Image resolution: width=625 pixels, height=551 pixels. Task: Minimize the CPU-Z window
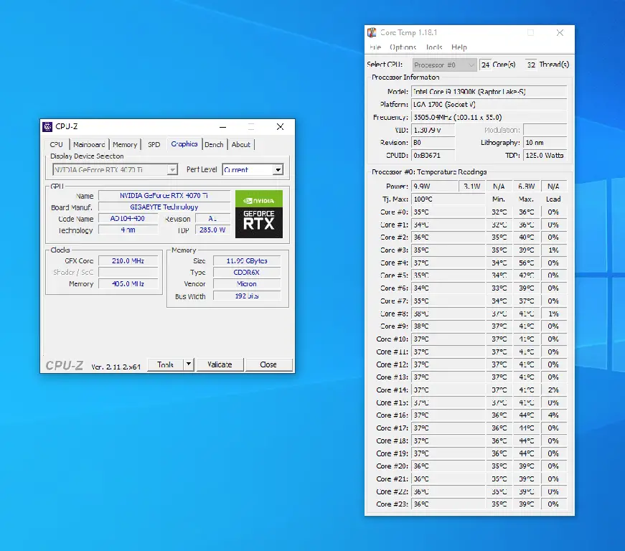[x=223, y=127]
